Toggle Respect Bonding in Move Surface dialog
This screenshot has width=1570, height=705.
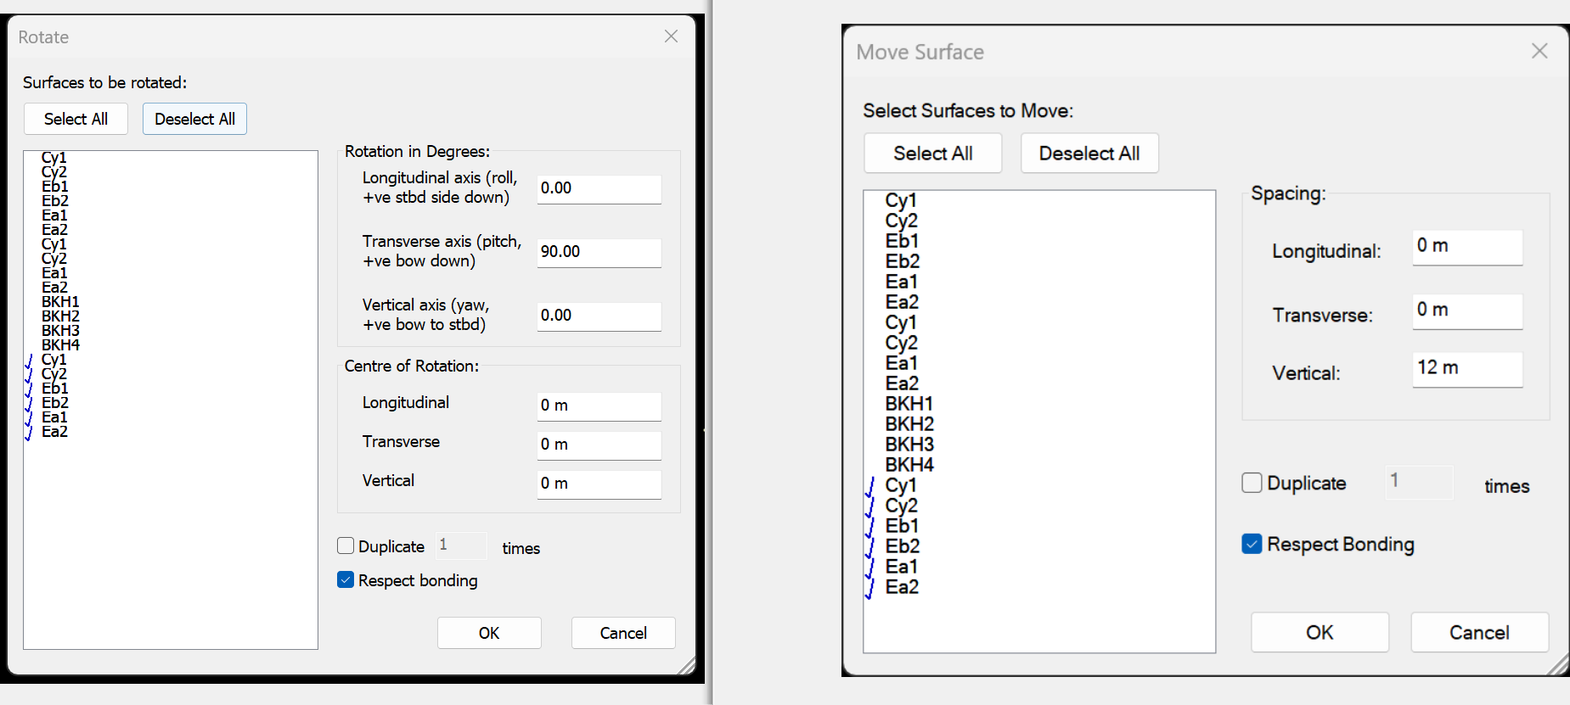click(x=1252, y=545)
